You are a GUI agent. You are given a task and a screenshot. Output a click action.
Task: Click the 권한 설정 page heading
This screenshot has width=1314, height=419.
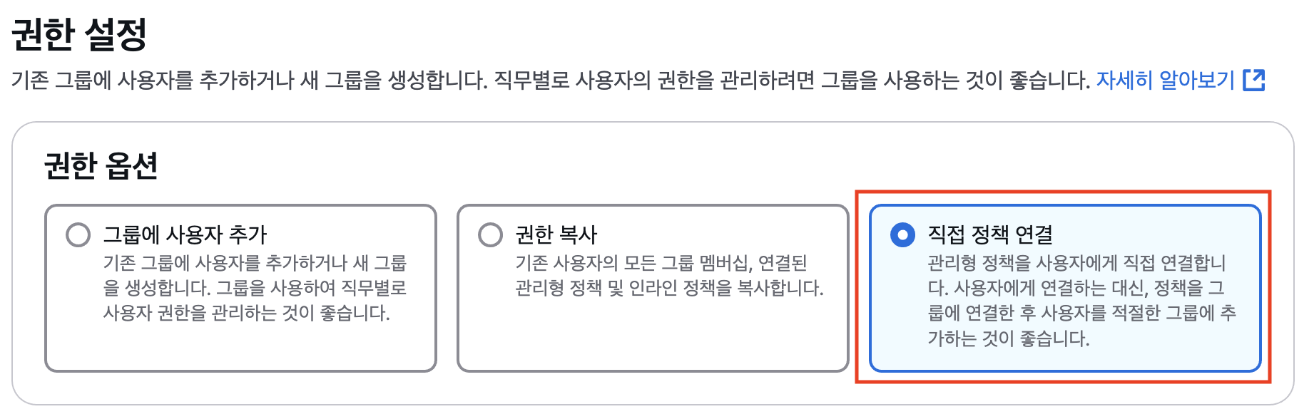79,34
